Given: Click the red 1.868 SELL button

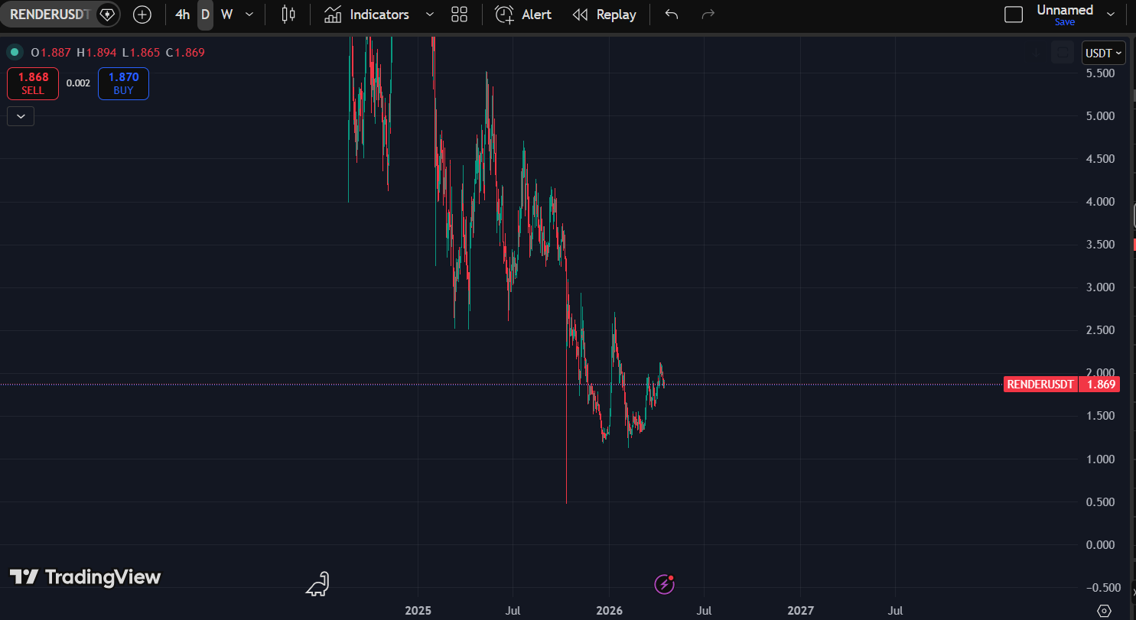Looking at the screenshot, I should 33,83.
